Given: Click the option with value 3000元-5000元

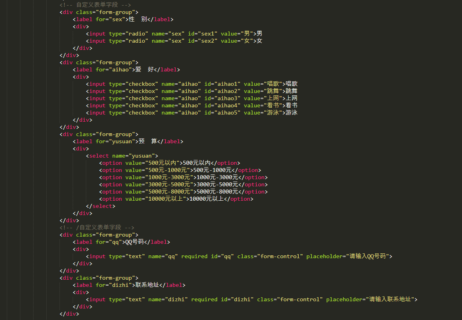Looking at the screenshot, I should coord(183,184).
